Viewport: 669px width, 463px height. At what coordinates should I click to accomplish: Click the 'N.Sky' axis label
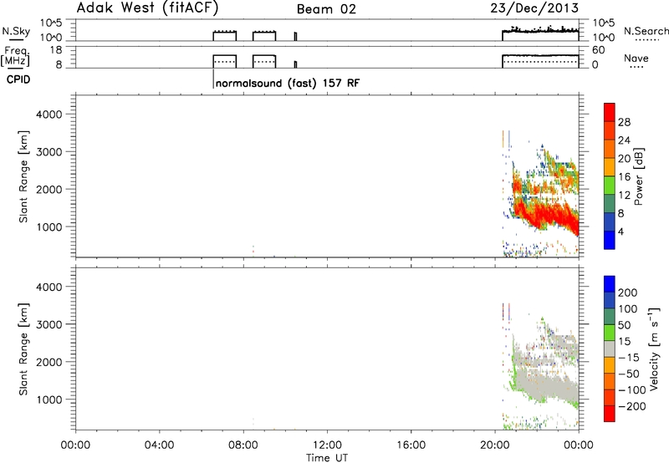pyautogui.click(x=16, y=31)
